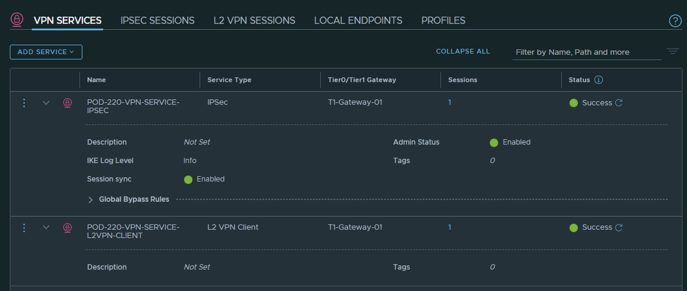
Task: Open actions menu for POD-220-VPN-SERVICE-L2VPN-CLIENT
Action: click(24, 228)
